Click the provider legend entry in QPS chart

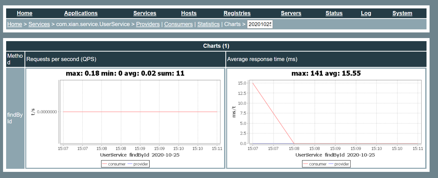click(x=138, y=164)
